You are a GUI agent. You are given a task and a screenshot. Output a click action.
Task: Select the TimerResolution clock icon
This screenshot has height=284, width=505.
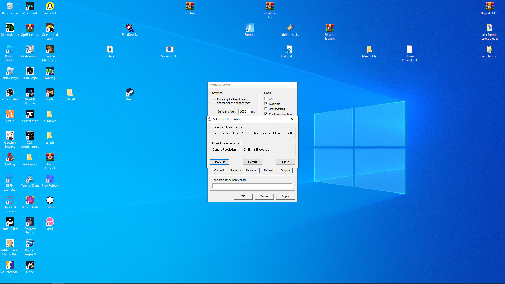(x=50, y=201)
